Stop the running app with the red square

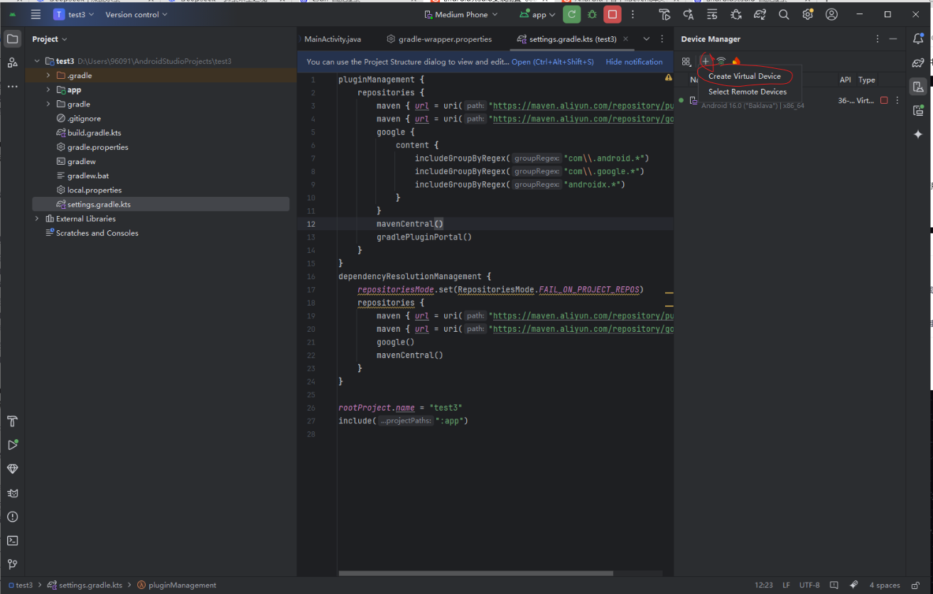(x=612, y=14)
